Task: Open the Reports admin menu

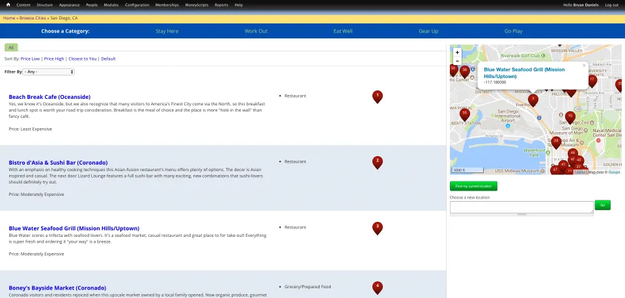Action: tap(221, 5)
